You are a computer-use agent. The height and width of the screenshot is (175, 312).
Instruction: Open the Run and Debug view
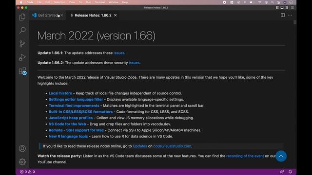point(22,57)
